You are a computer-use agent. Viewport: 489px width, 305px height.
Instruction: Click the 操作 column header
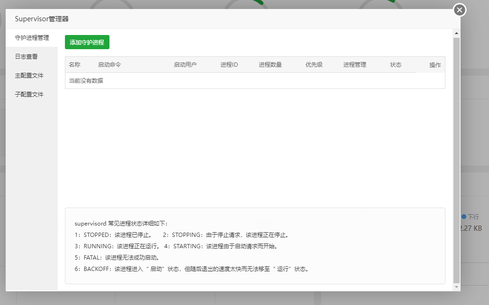pyautogui.click(x=435, y=65)
